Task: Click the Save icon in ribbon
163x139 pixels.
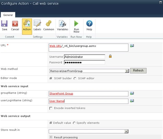Action: pos(4,24)
